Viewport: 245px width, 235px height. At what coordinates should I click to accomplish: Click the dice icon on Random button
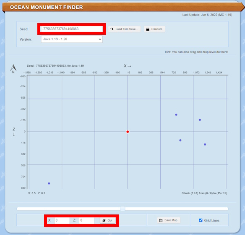pyautogui.click(x=148, y=29)
